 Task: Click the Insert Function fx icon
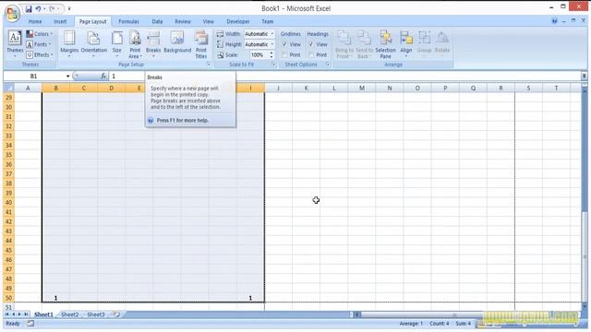click(103, 76)
